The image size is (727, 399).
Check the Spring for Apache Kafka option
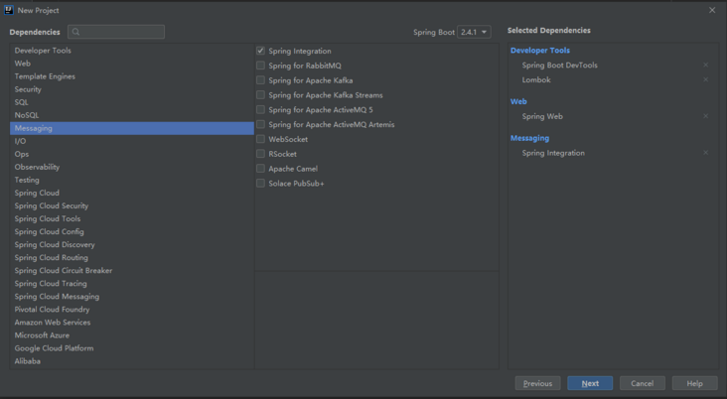(260, 80)
